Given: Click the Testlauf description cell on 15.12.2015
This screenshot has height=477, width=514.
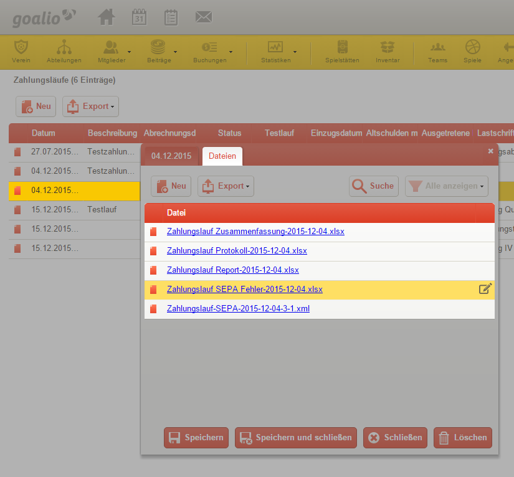Looking at the screenshot, I should tap(102, 210).
